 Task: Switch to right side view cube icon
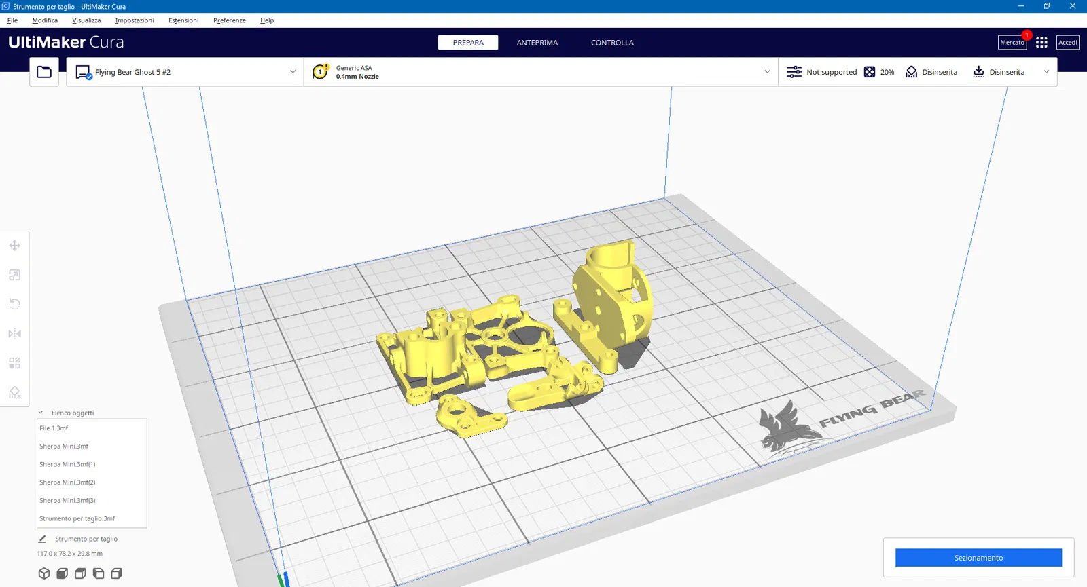(x=117, y=573)
